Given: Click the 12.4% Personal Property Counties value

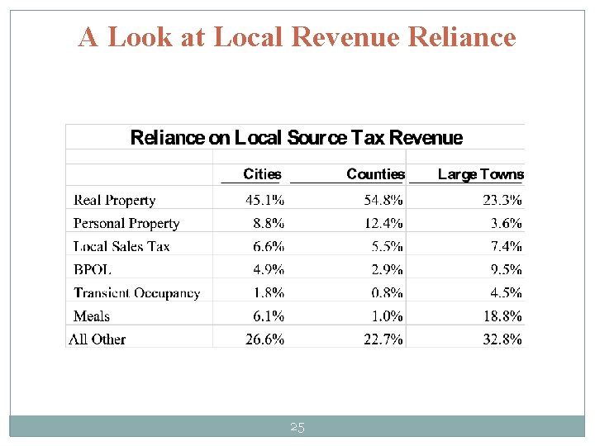Looking at the screenshot, I should pyautogui.click(x=383, y=223).
